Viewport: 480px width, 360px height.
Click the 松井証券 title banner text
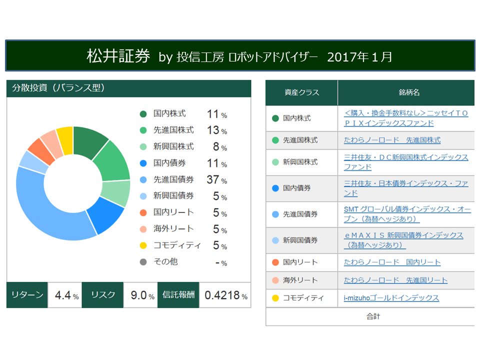point(118,56)
